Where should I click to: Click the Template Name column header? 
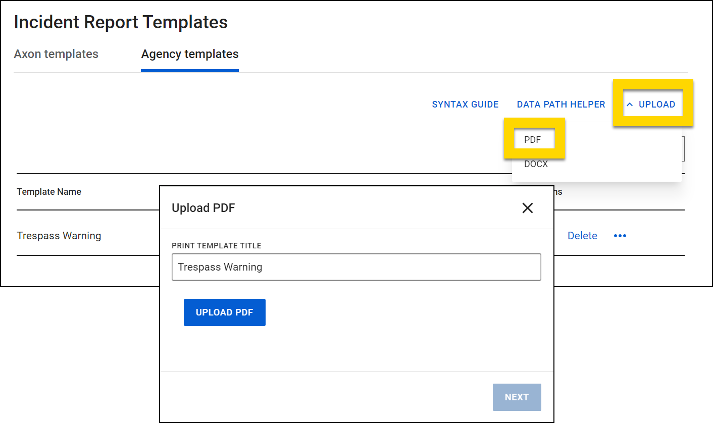point(48,192)
